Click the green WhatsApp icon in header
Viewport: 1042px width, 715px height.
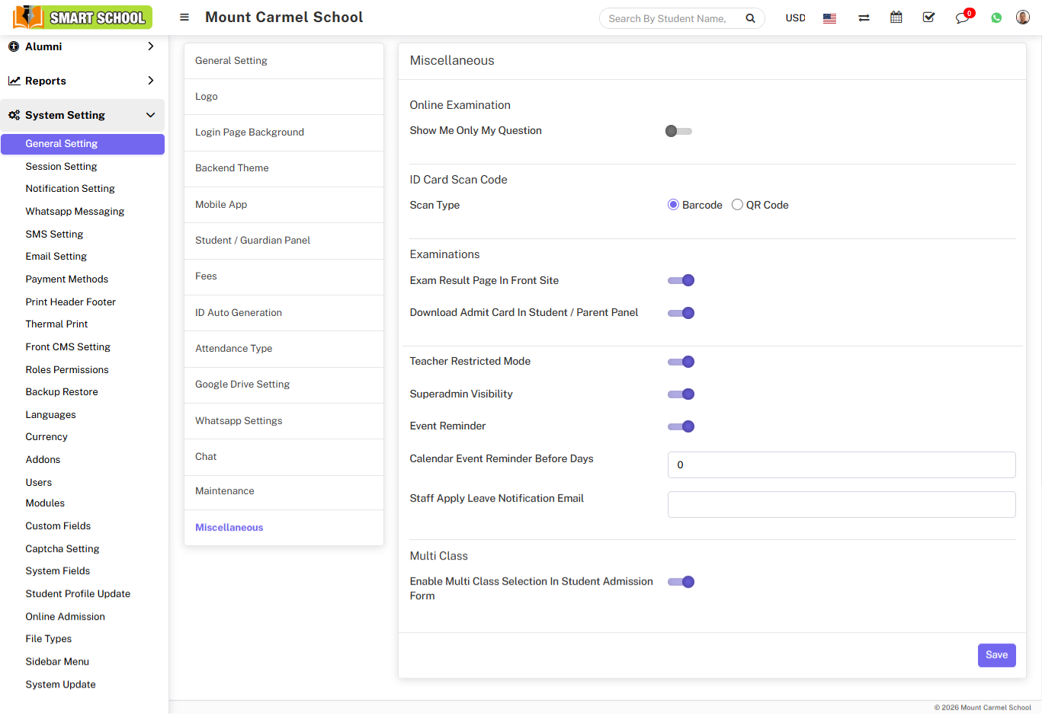pyautogui.click(x=996, y=18)
